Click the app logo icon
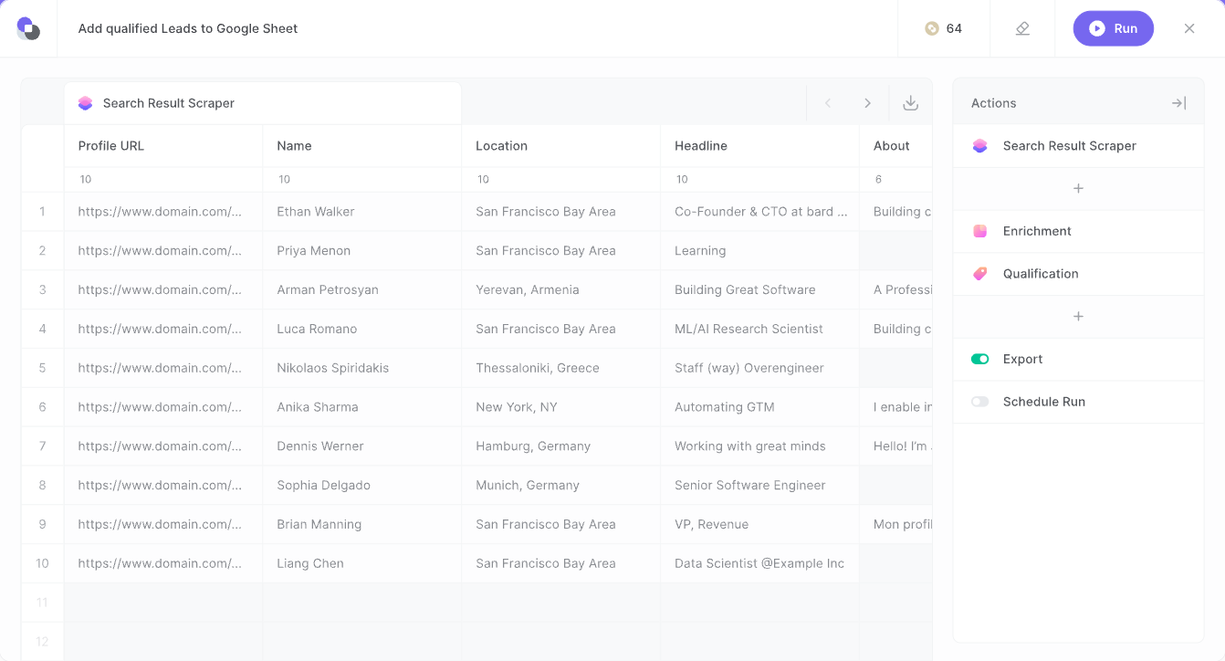1225x661 pixels. point(28,28)
